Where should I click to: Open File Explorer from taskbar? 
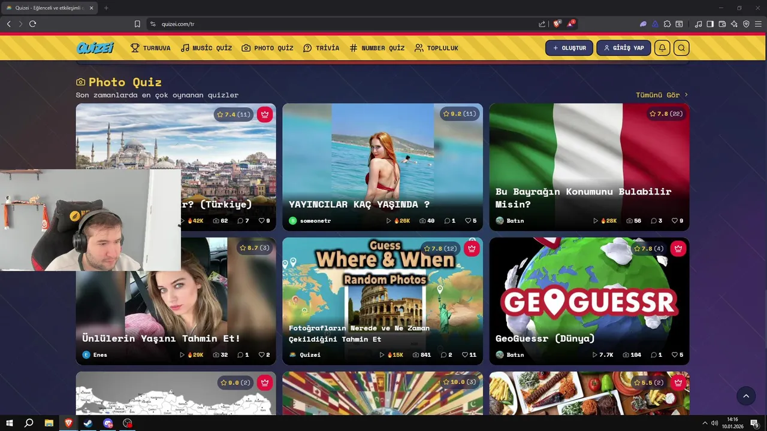pyautogui.click(x=49, y=423)
